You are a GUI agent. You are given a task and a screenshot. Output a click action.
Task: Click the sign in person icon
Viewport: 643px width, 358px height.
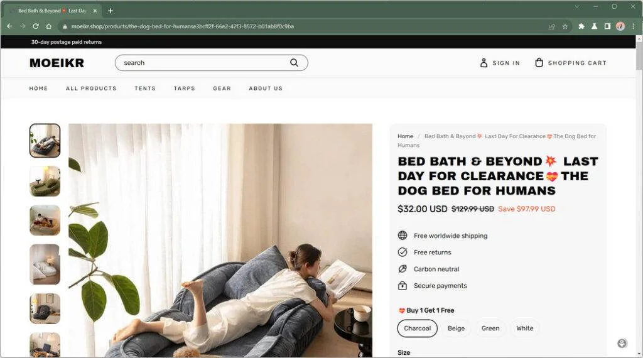coord(484,63)
